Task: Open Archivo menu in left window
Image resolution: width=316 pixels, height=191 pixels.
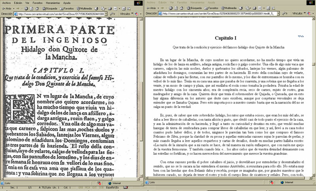Action: pos(6,3)
